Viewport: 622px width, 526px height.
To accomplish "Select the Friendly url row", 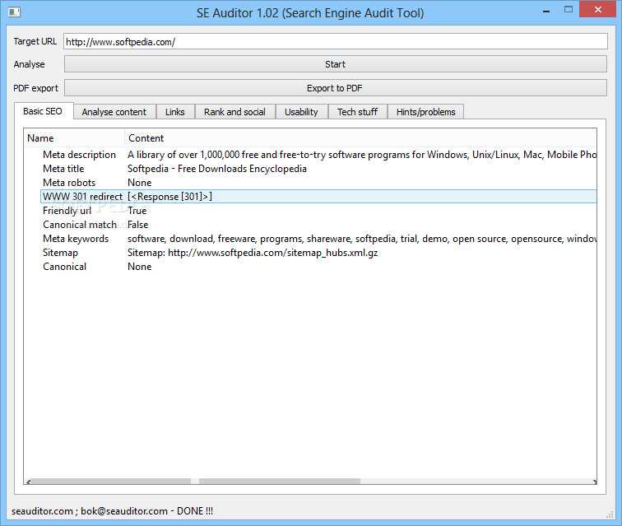I will coord(319,211).
